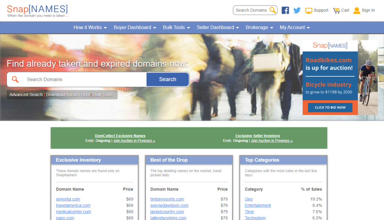The image size is (384, 220).
Task: Open the Advanced Search link
Action: 26,95
